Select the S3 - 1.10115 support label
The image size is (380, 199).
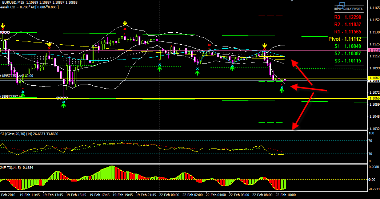tap(348, 61)
